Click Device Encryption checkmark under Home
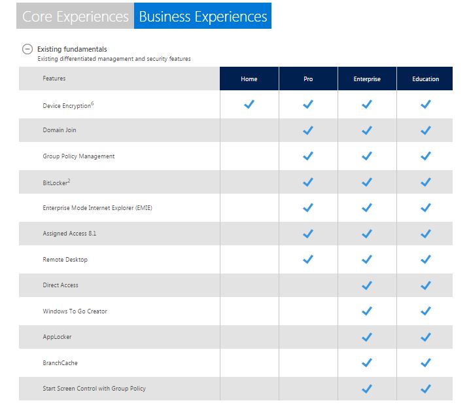 (x=249, y=104)
